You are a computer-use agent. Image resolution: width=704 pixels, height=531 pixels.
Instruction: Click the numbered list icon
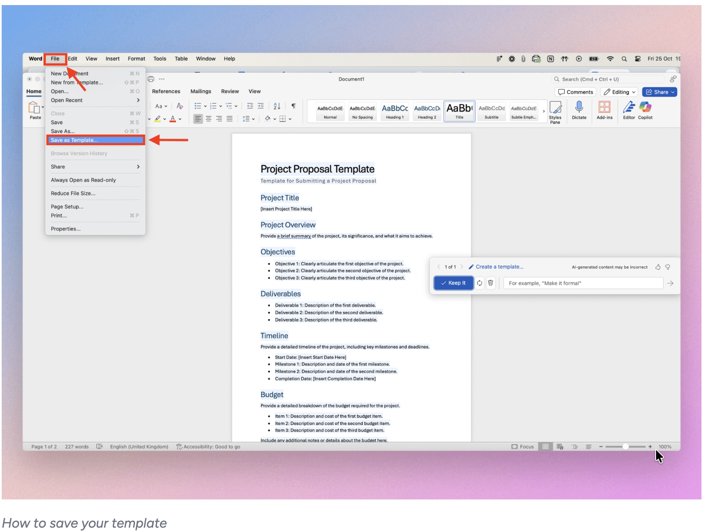(x=213, y=106)
